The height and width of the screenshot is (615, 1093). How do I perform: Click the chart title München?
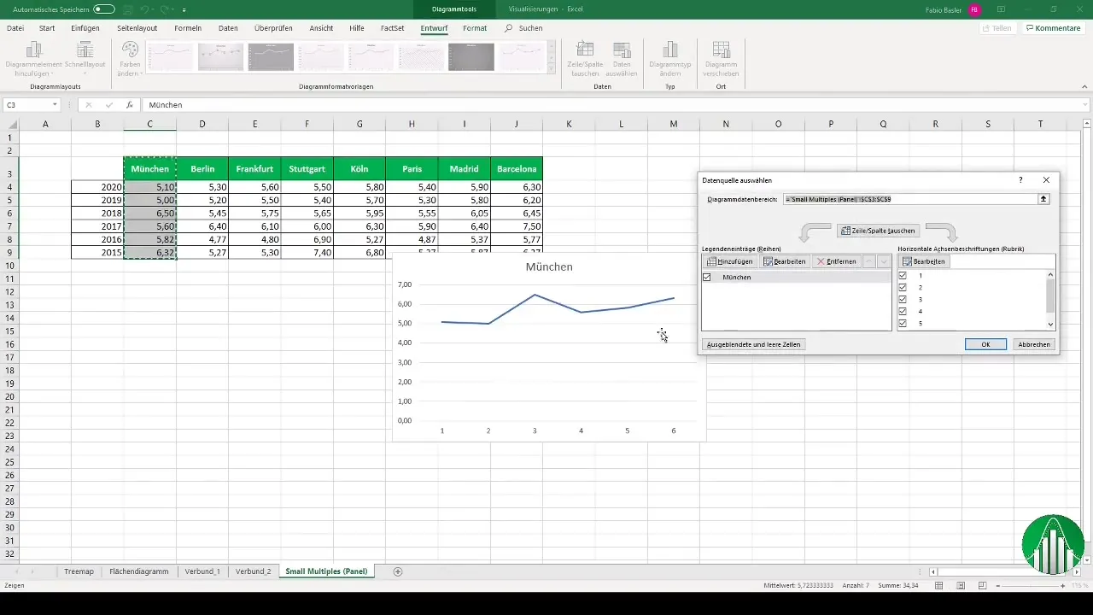[549, 266]
